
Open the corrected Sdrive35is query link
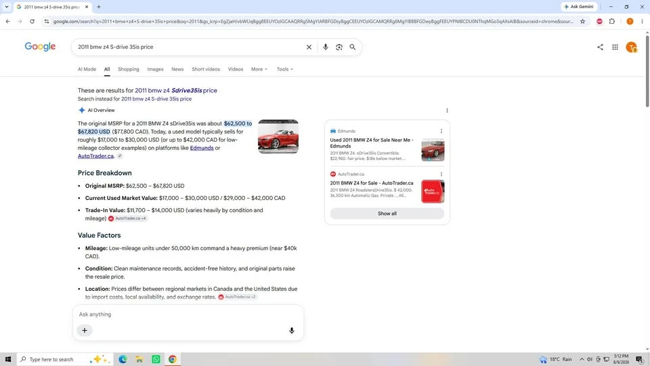click(x=176, y=90)
